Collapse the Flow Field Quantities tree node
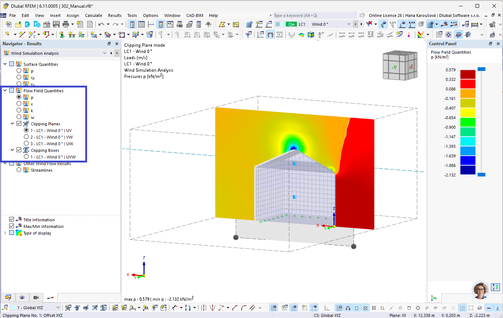Viewport: 503px width, 318px height. click(x=4, y=90)
